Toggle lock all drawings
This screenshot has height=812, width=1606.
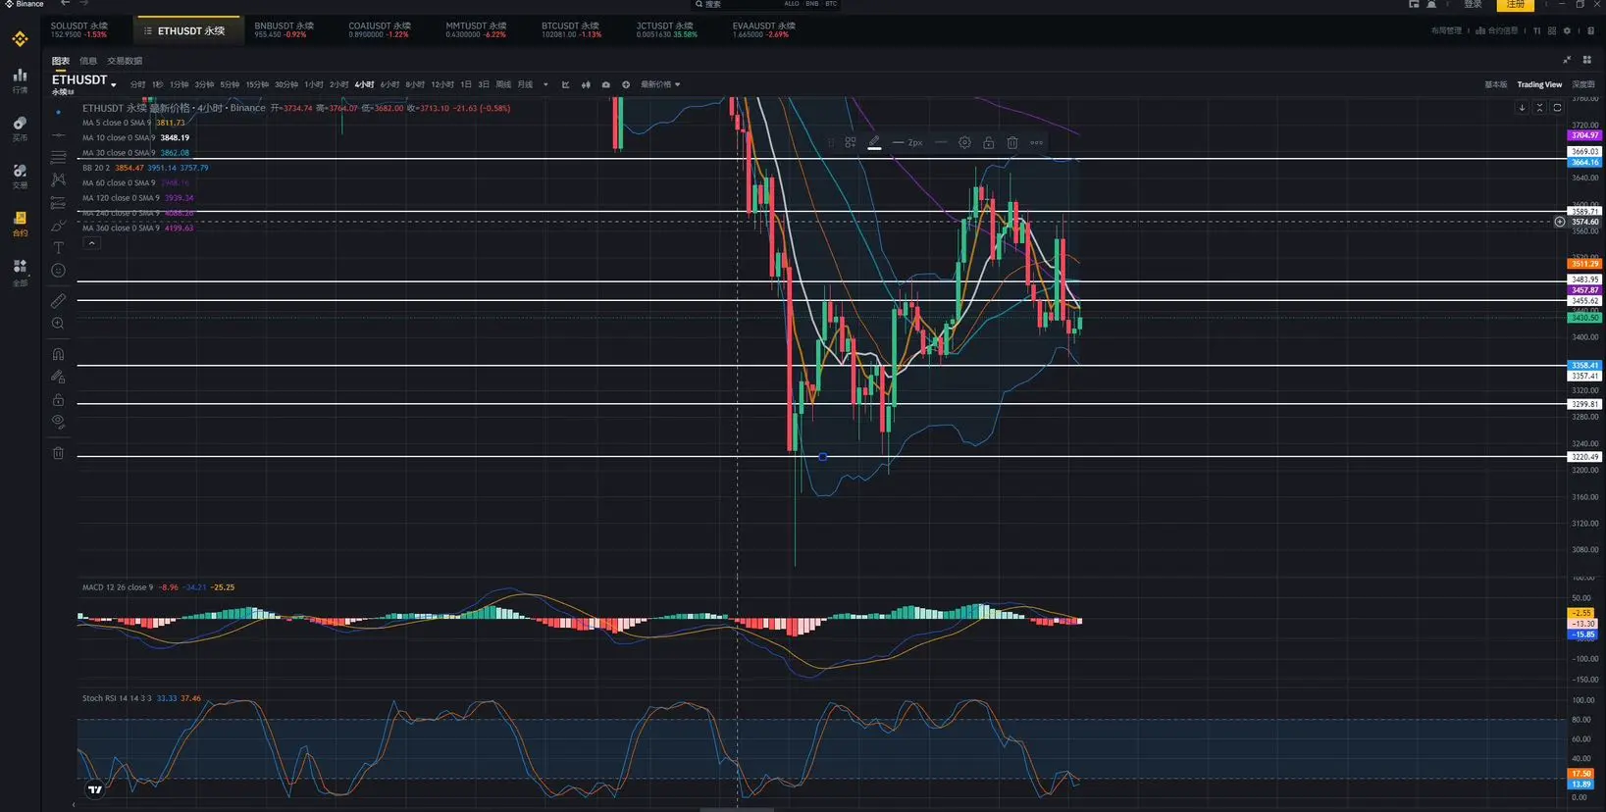(58, 400)
